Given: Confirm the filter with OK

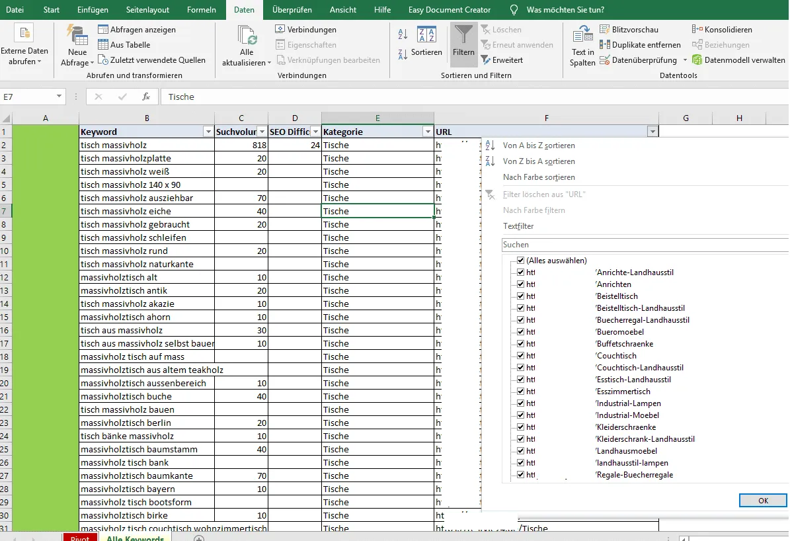Looking at the screenshot, I should coord(763,500).
